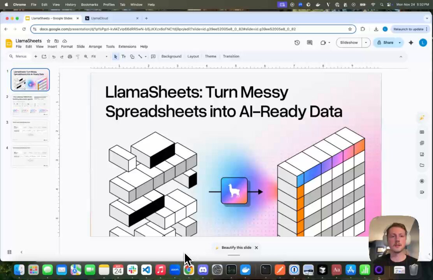Select the shape tool
Viewport: 433px width, 280px height.
(132, 56)
